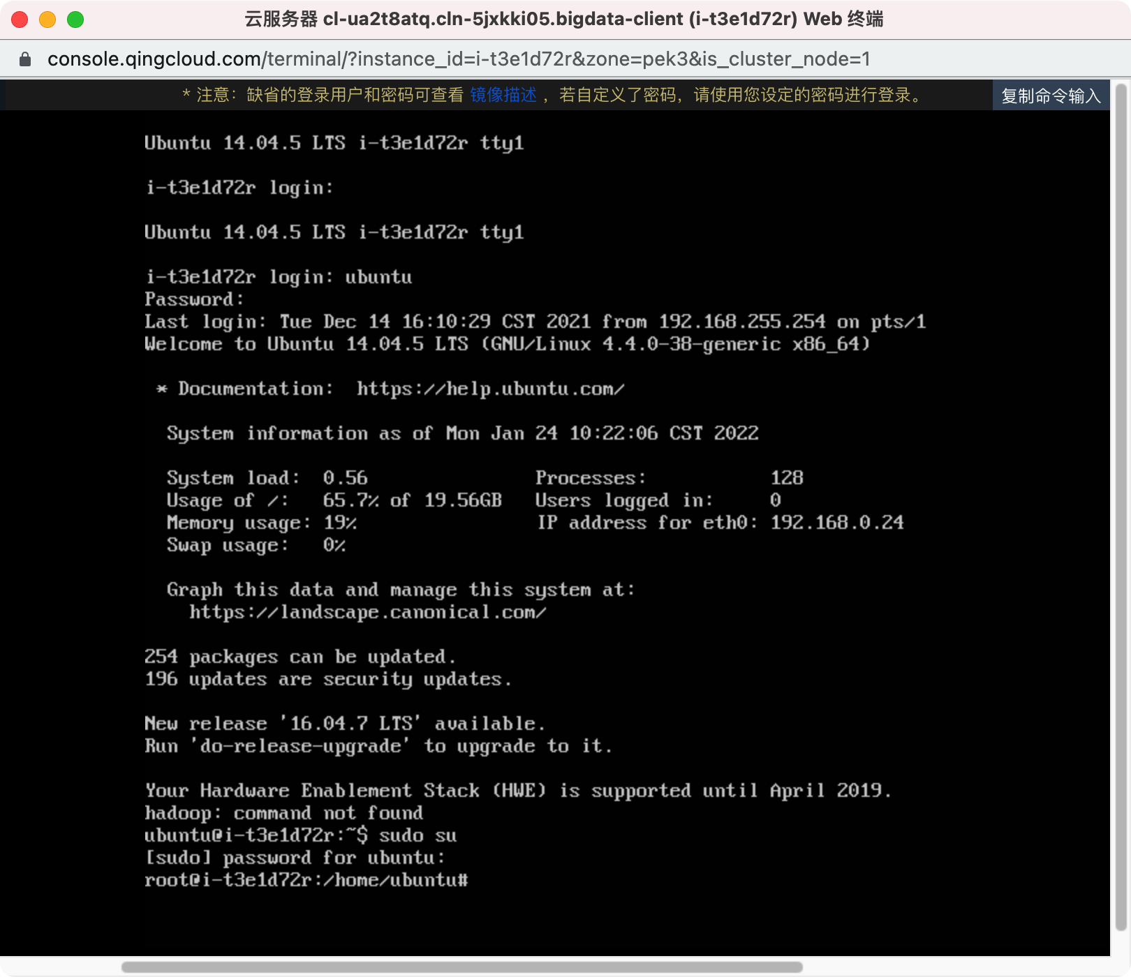
Task: Click the https://help.ubuntu.com/ documentation text
Action: (x=490, y=389)
